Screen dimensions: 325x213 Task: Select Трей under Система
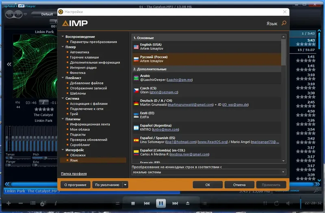tap(74, 114)
